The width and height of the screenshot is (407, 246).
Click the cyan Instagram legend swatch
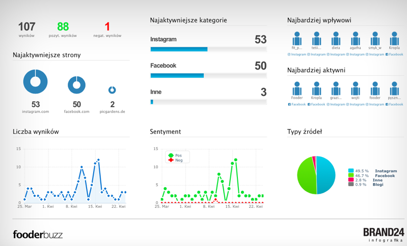tap(351, 171)
